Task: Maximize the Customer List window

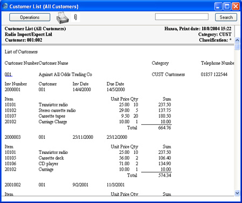Action: pos(227,6)
